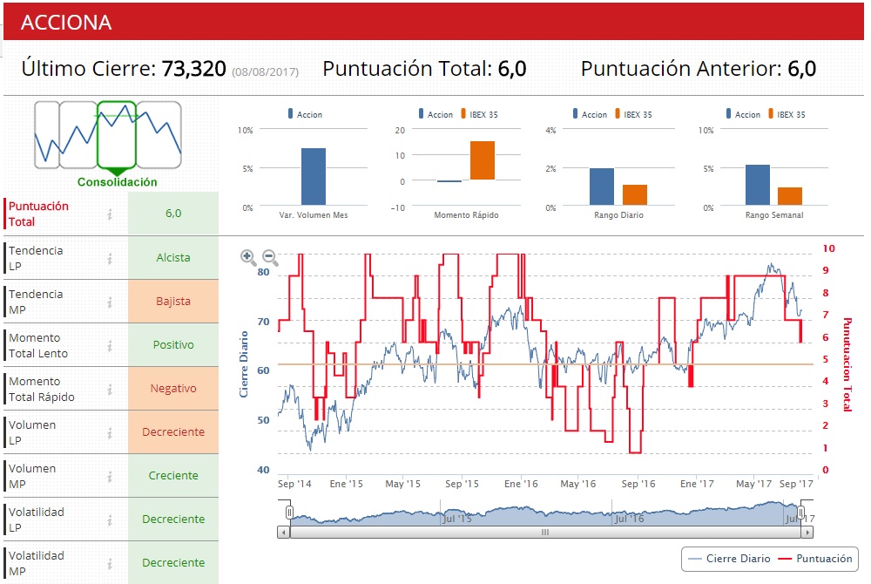Click the May '17 axis label
The width and height of the screenshot is (871, 584).
[x=753, y=484]
